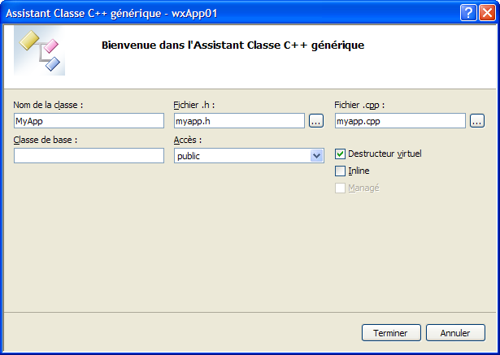Enable the Inline checkbox
The height and width of the screenshot is (355, 500).
(341, 171)
